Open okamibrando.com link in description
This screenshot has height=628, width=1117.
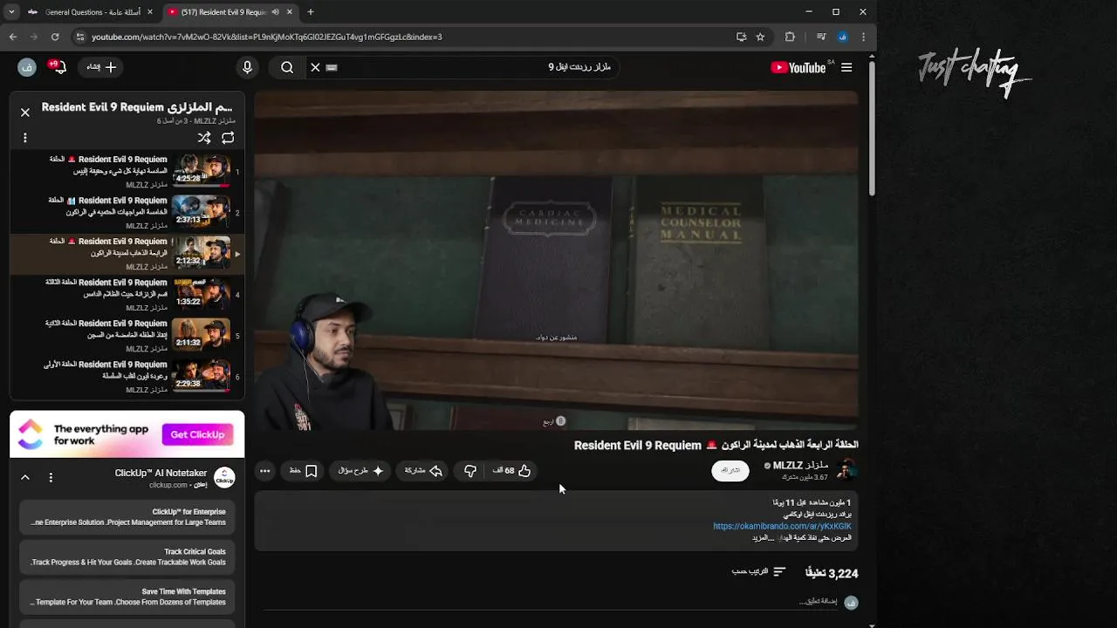(782, 526)
